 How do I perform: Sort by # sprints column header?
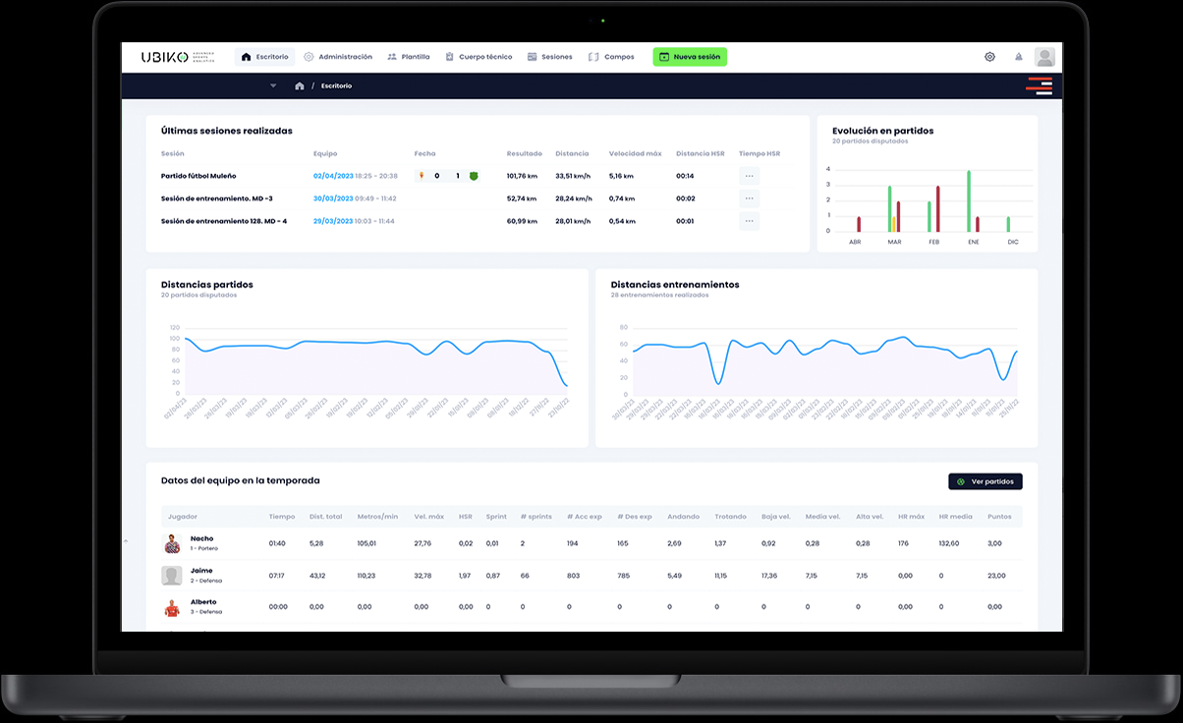click(x=535, y=516)
